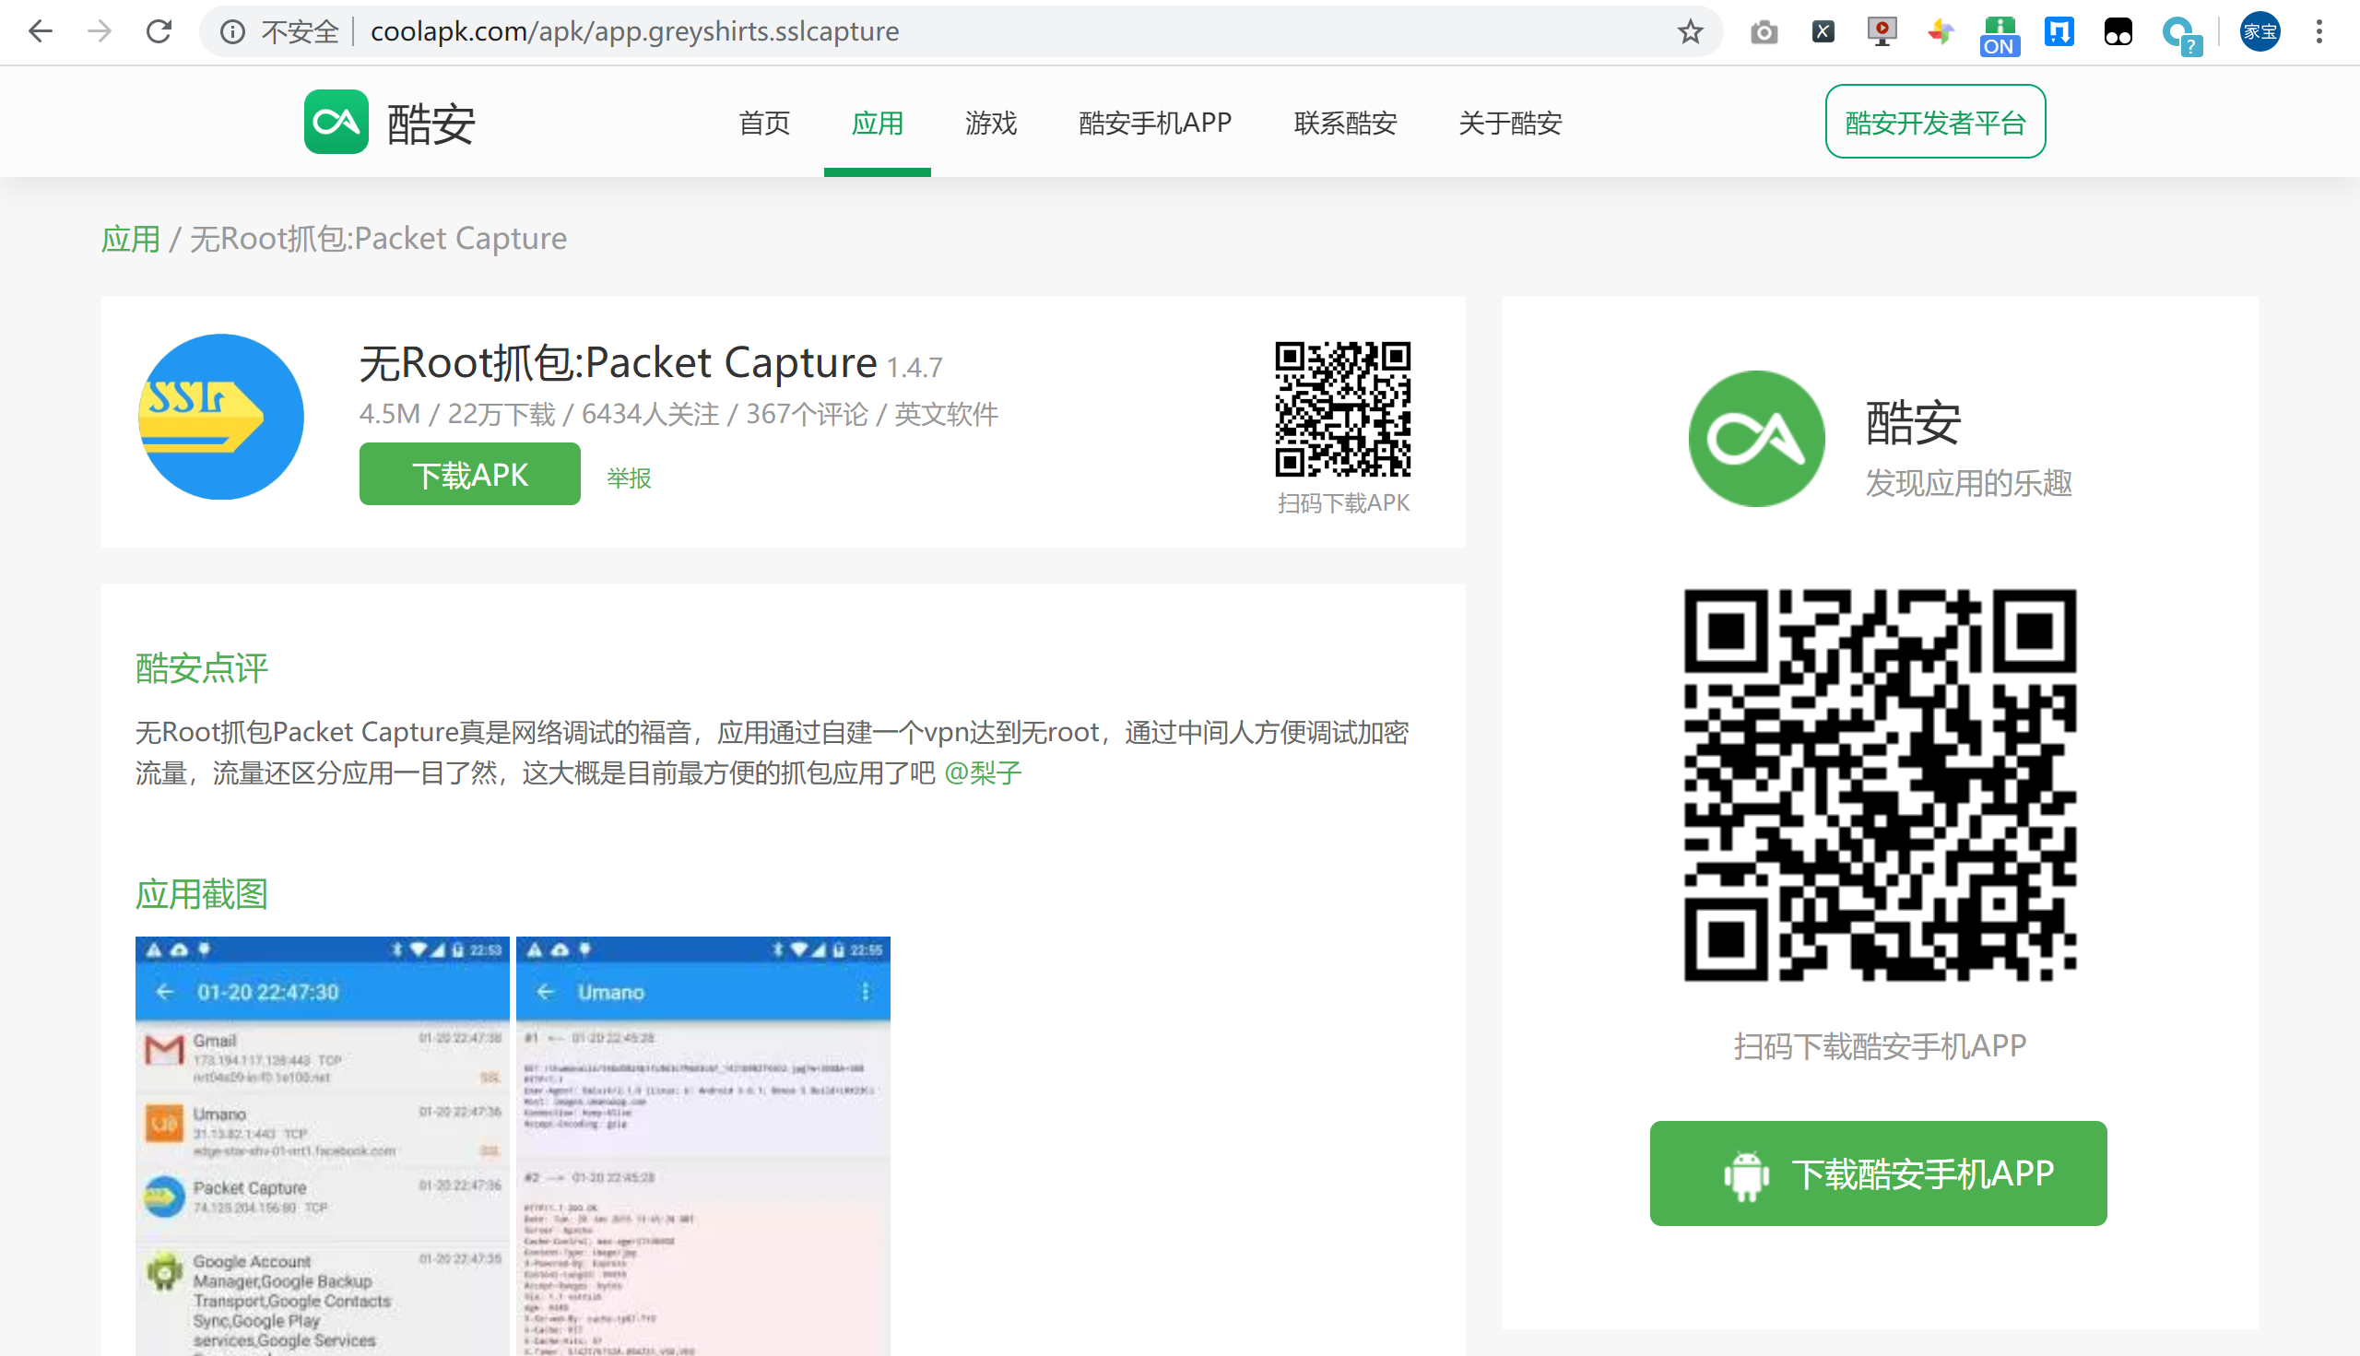Click the 酷安开发者平台 button
Screen dimensions: 2360x1356
pyautogui.click(x=1934, y=120)
